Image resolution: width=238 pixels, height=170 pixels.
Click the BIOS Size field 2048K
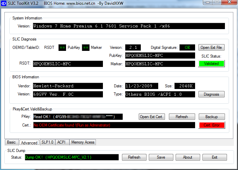[x=185, y=86]
